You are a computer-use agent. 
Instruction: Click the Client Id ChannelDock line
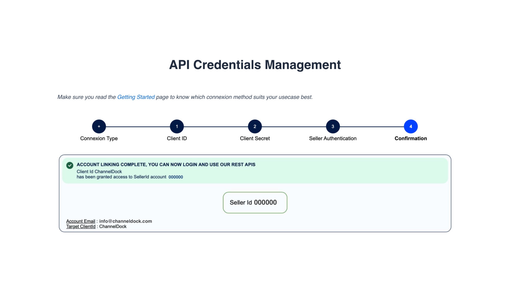click(x=99, y=172)
